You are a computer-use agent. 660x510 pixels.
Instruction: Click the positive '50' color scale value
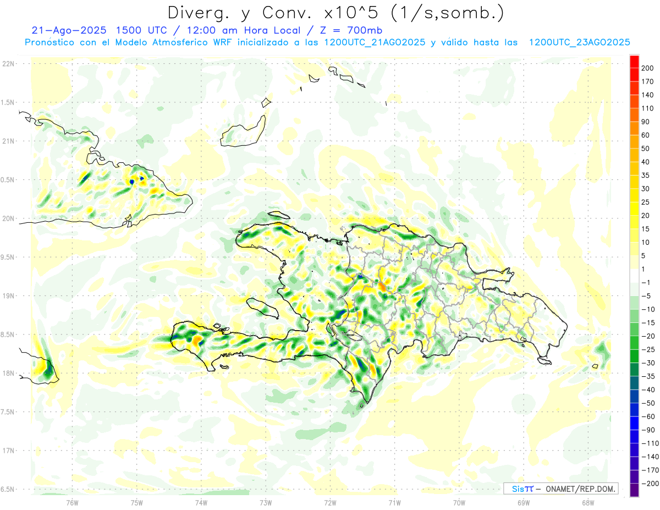pos(646,149)
